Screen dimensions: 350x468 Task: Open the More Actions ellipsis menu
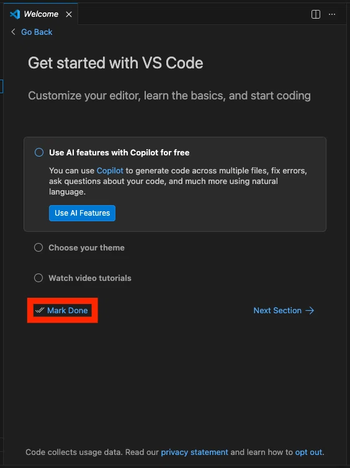332,14
